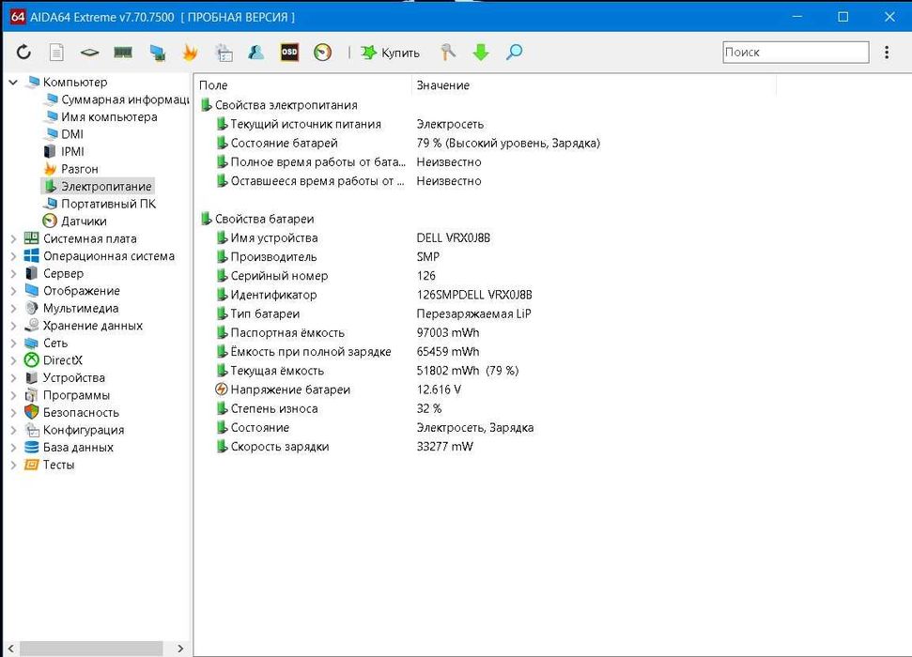Open the OSD panel icon
This screenshot has height=657, width=912.
tap(289, 53)
